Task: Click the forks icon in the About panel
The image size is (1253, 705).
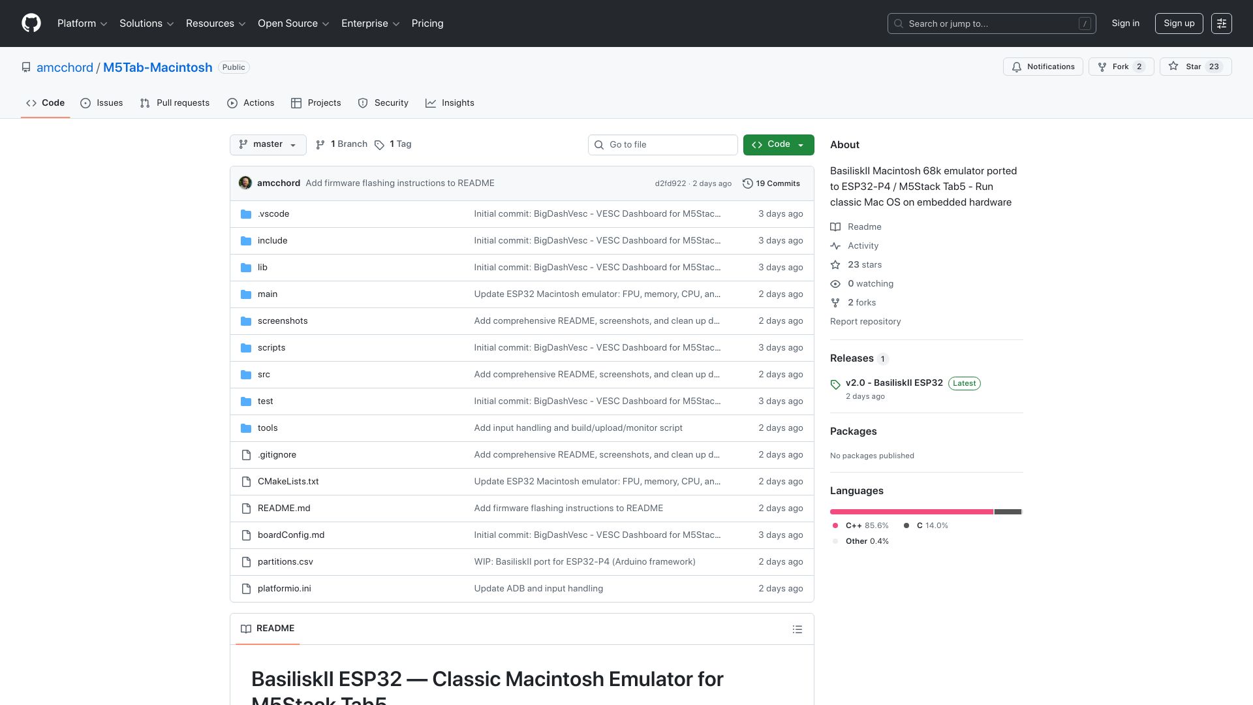Action: click(x=835, y=303)
